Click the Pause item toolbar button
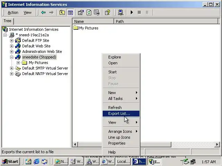The image size is (222, 166). tap(147, 12)
